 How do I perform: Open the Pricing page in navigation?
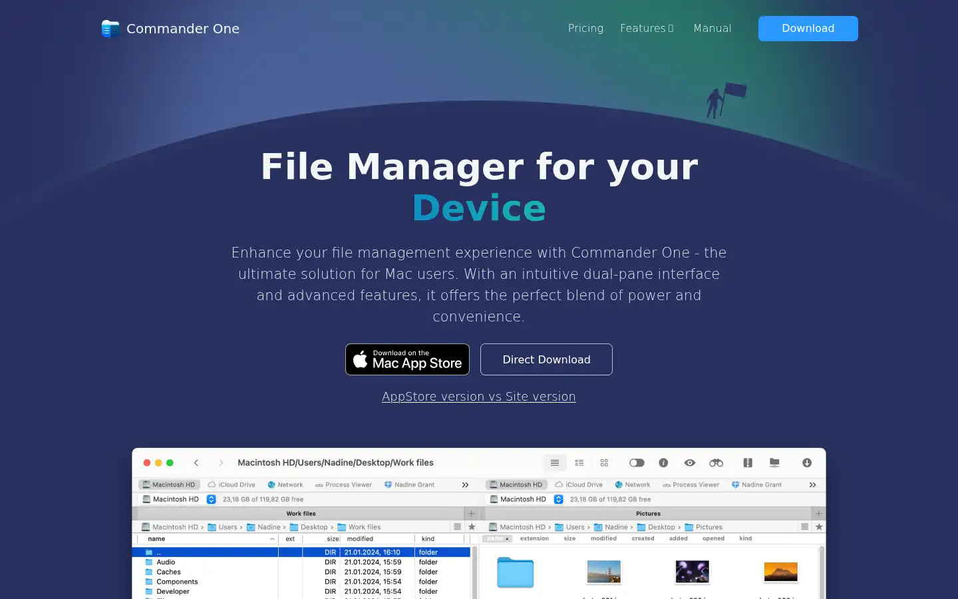click(585, 28)
